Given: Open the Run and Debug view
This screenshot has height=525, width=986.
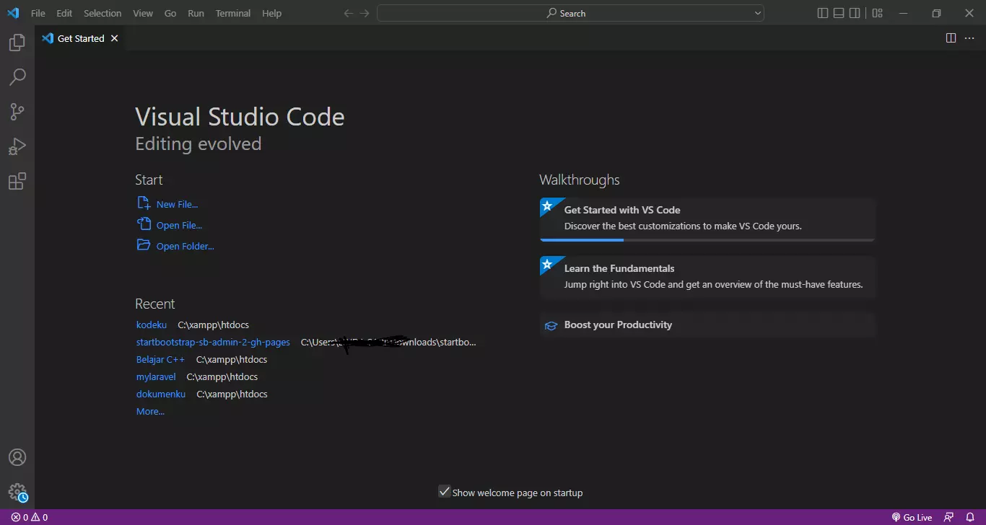Looking at the screenshot, I should tap(17, 146).
